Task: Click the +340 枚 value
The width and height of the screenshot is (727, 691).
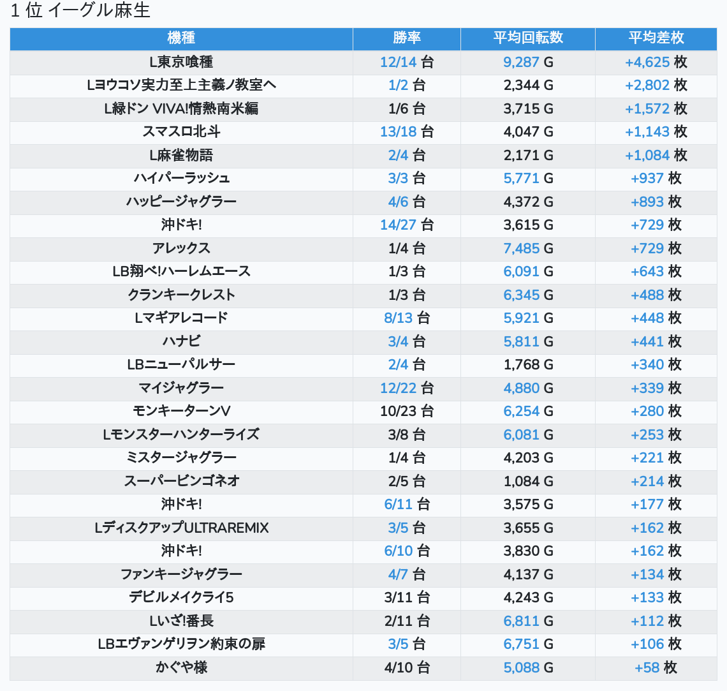Action: [x=656, y=365]
